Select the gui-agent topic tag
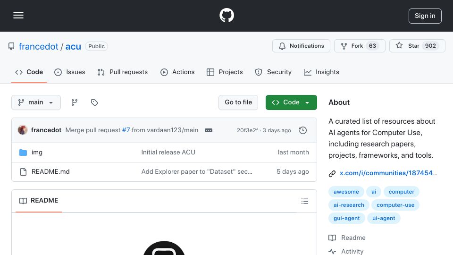The height and width of the screenshot is (255, 453). (347, 218)
